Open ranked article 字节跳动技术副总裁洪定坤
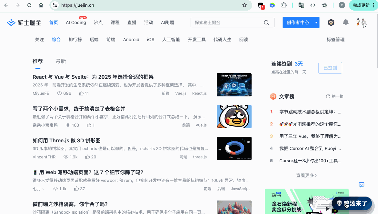The image size is (378, 214). pos(310,112)
